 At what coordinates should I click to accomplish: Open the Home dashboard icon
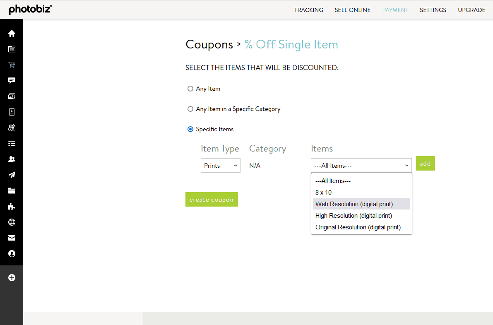tap(12, 33)
